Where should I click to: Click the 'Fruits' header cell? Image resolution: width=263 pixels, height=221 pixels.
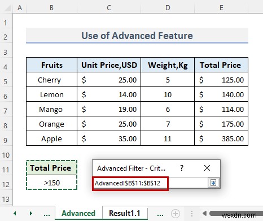click(51, 65)
